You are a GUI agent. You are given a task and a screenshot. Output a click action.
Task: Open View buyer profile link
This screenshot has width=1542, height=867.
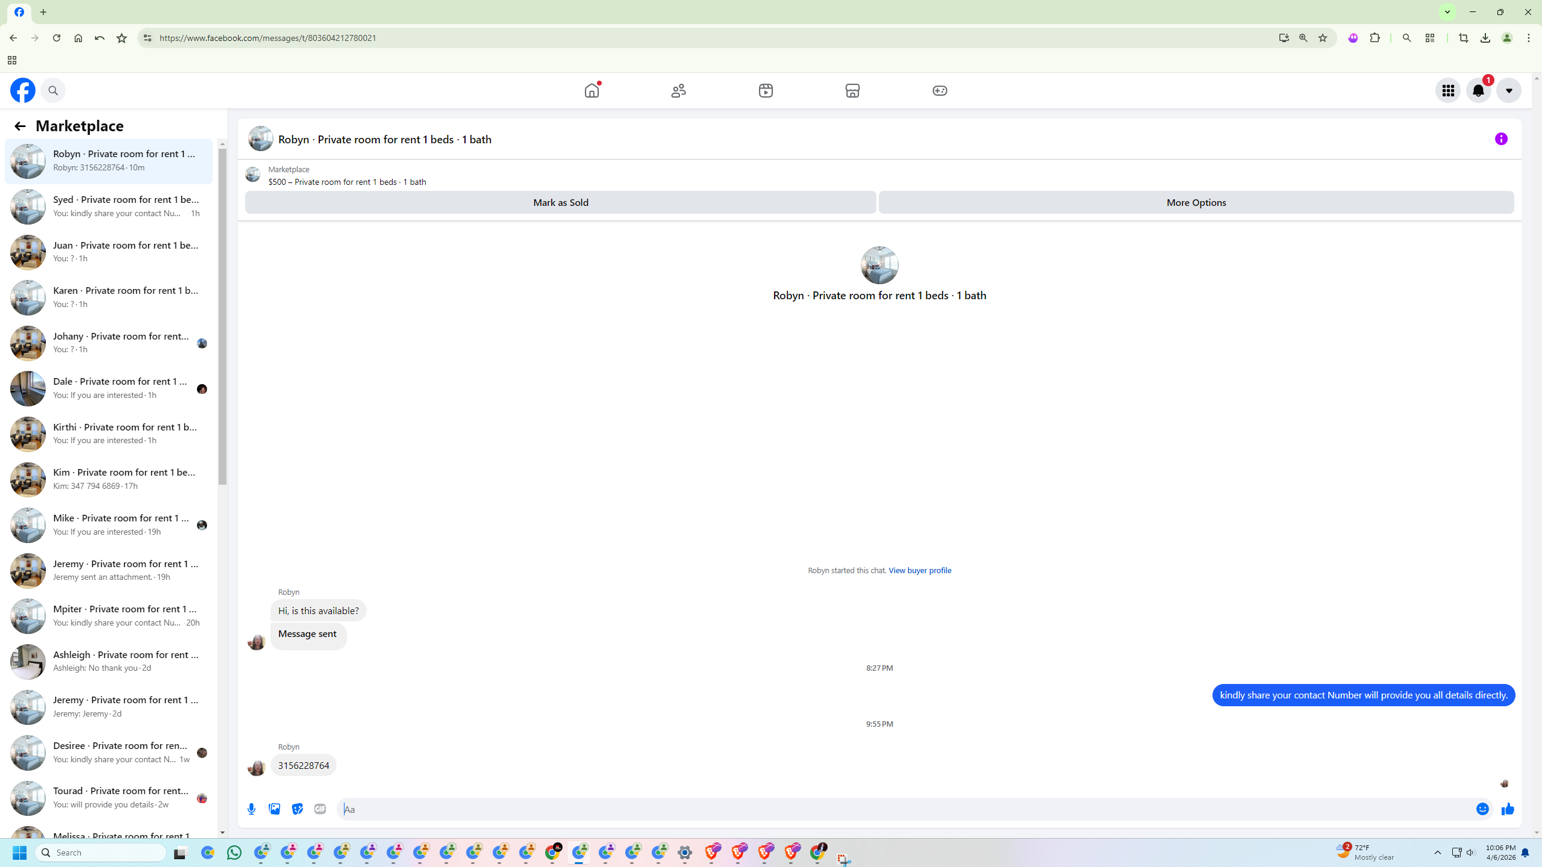pyautogui.click(x=920, y=570)
